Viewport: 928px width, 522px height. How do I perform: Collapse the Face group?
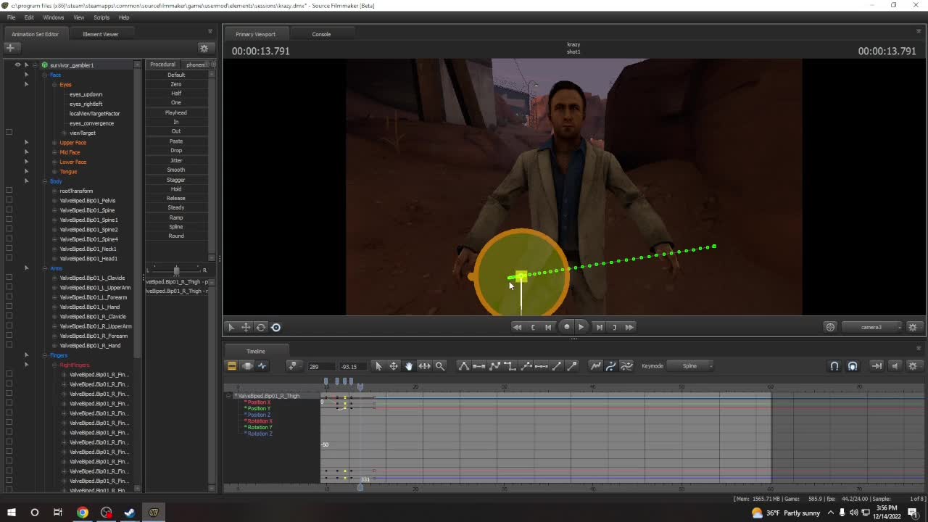(x=45, y=75)
